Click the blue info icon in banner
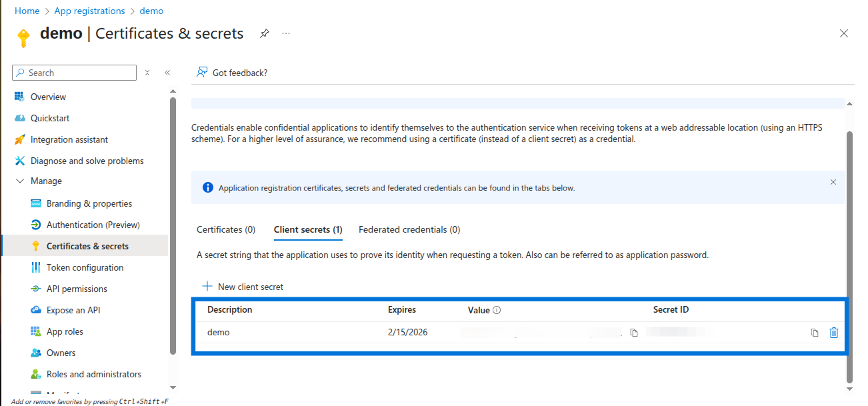The image size is (868, 406). coord(207,187)
